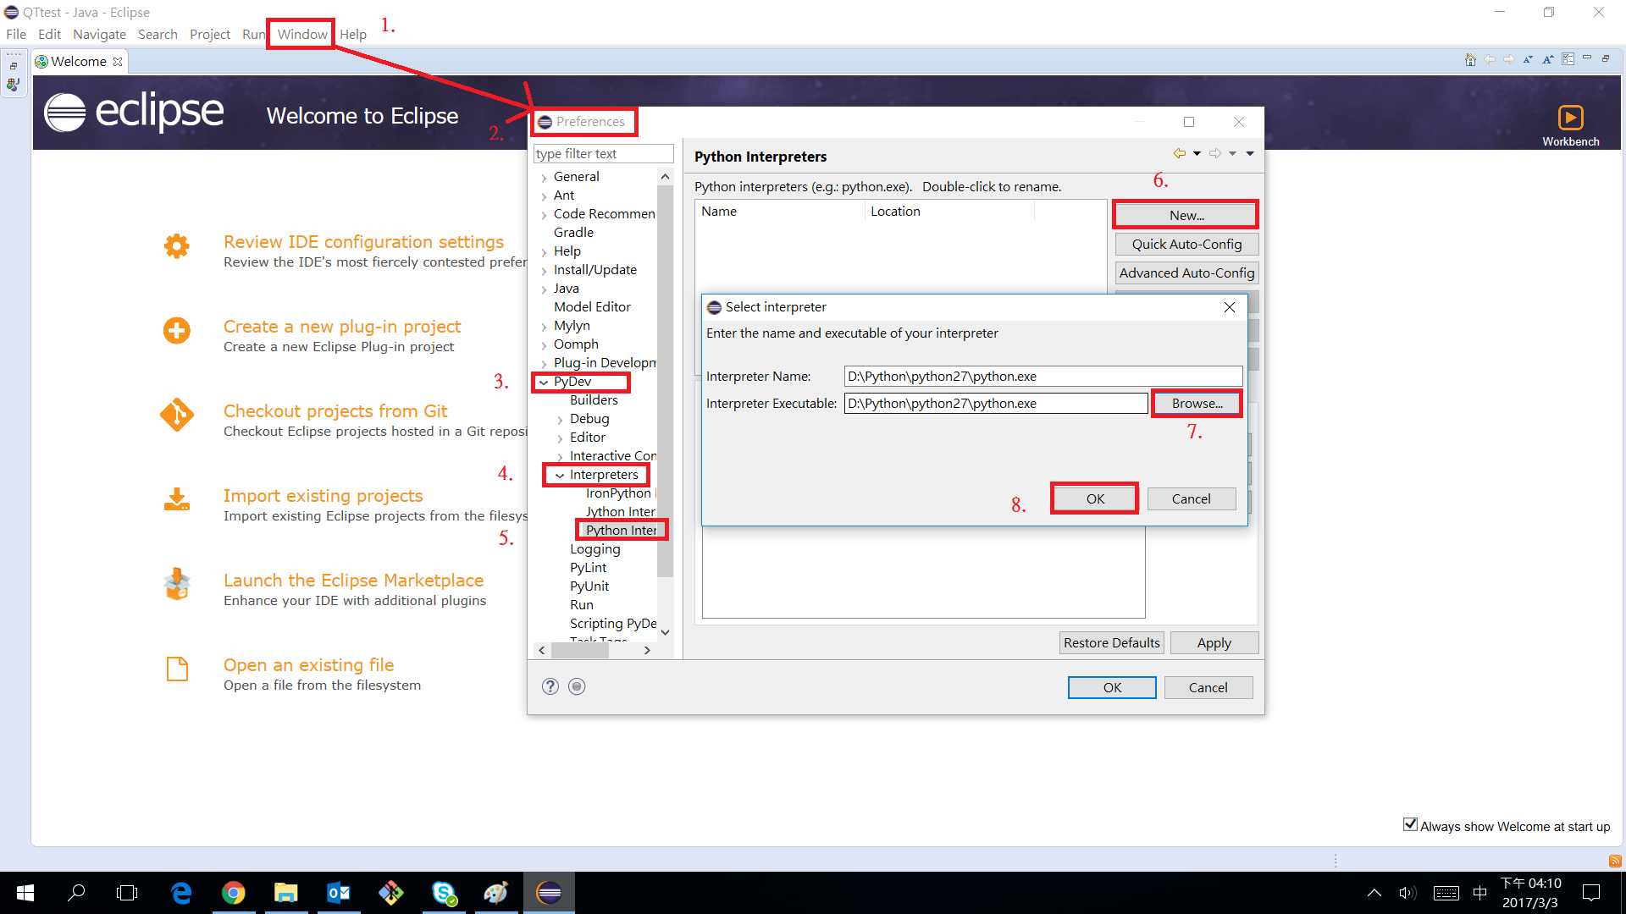This screenshot has height=914, width=1626.
Task: Click the gear icon for Review IDE configuration
Action: coord(177,246)
